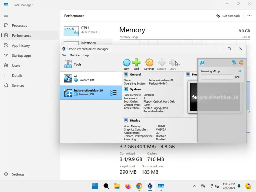This screenshot has height=192, width=256.
Task: Switch to Task Manager via taskbar icon
Action: [x=161, y=186]
